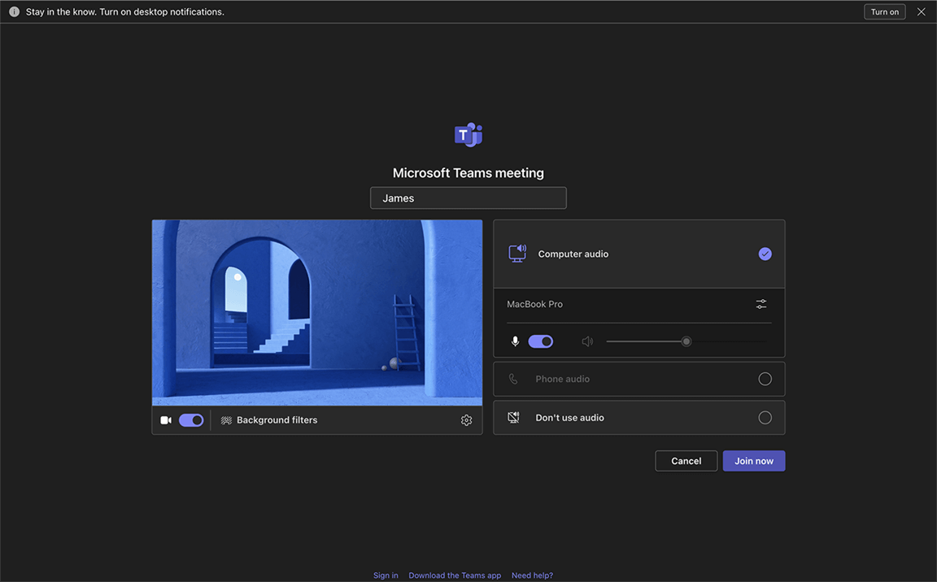Click the Stay in the know notification text

(125, 12)
